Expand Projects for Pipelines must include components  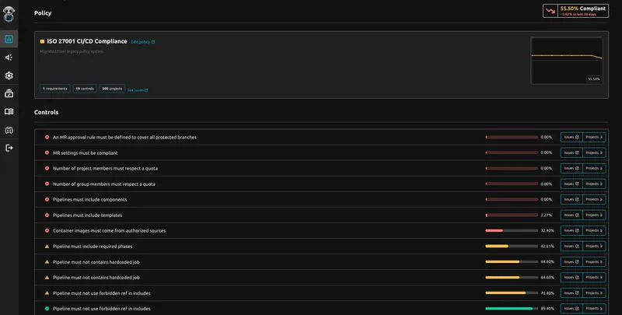click(594, 199)
